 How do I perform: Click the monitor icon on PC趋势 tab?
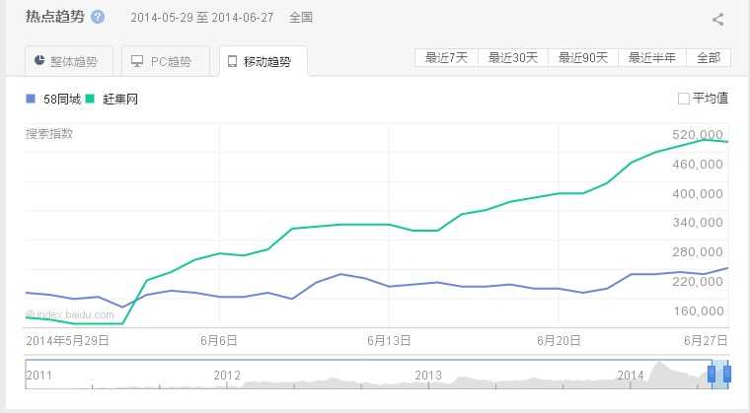[137, 61]
